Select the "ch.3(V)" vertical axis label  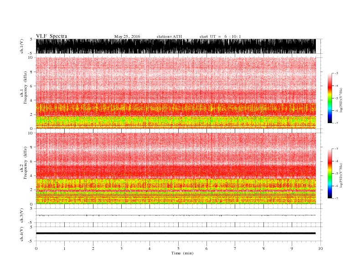tap(22, 216)
